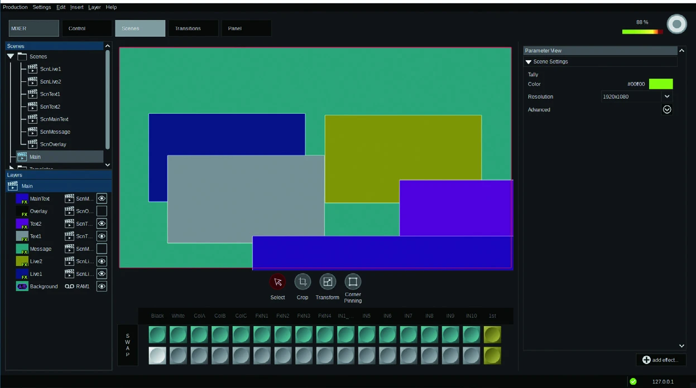Click the round record indicator top right
The width and height of the screenshot is (696, 388).
[x=677, y=24]
